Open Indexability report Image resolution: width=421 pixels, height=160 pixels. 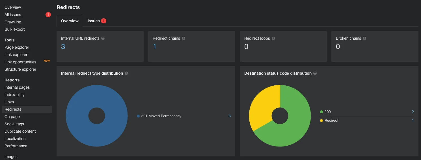(14, 95)
